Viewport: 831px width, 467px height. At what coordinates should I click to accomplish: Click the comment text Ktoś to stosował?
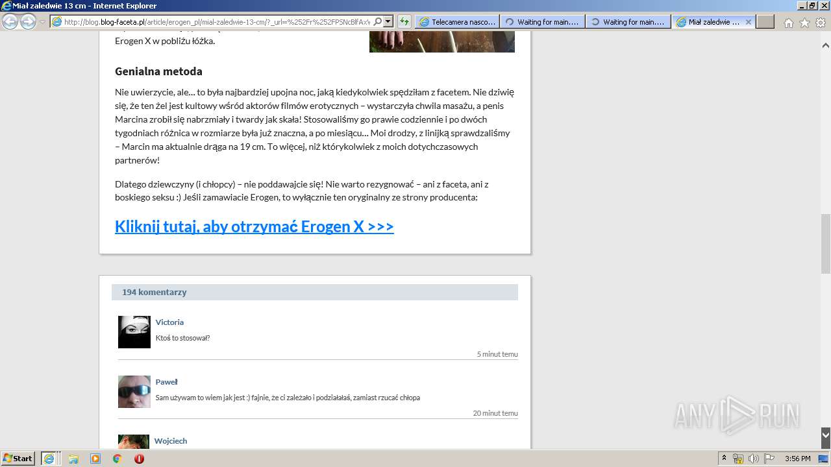(182, 338)
